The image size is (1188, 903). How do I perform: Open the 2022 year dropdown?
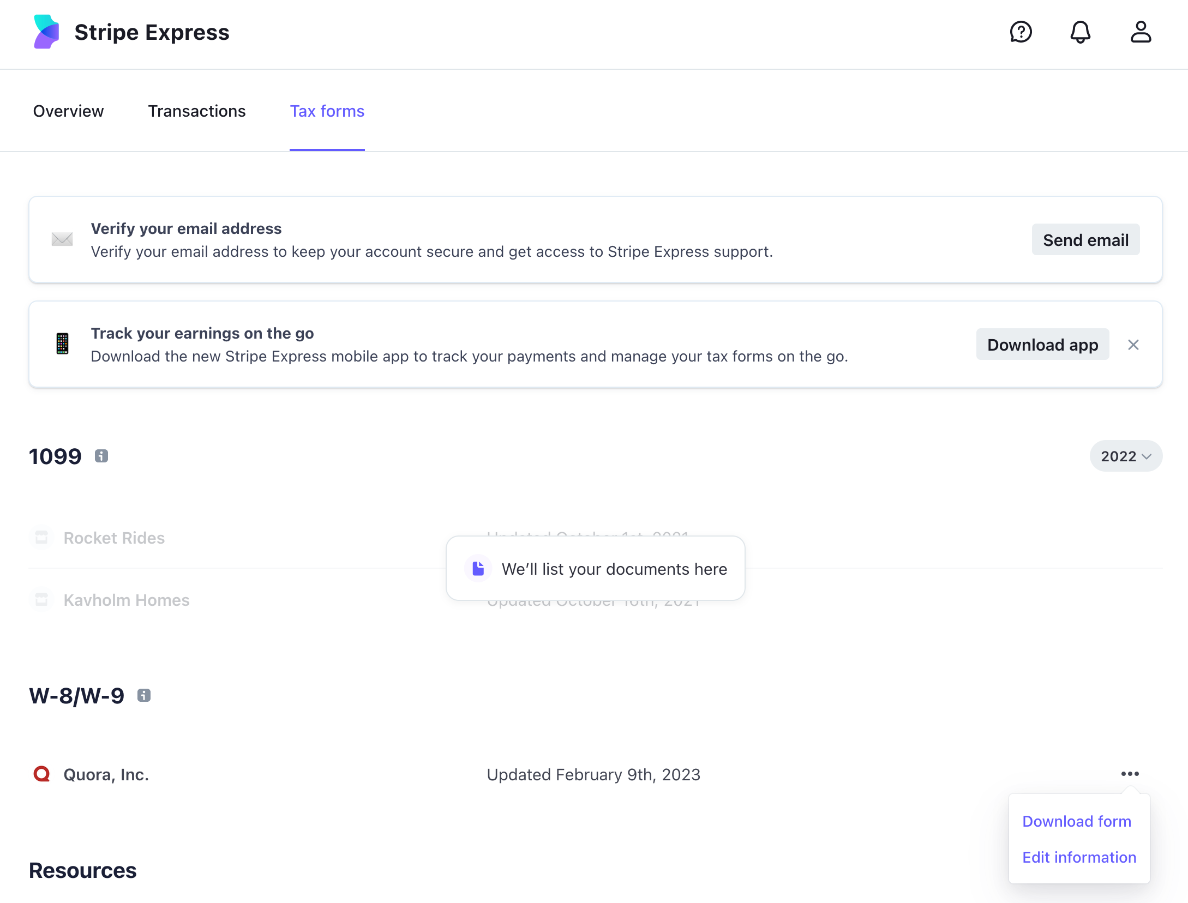[1126, 456]
